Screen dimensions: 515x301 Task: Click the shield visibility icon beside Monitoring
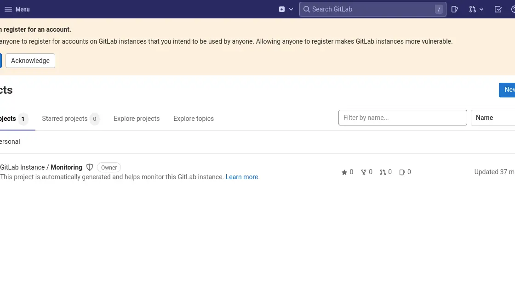point(90,167)
